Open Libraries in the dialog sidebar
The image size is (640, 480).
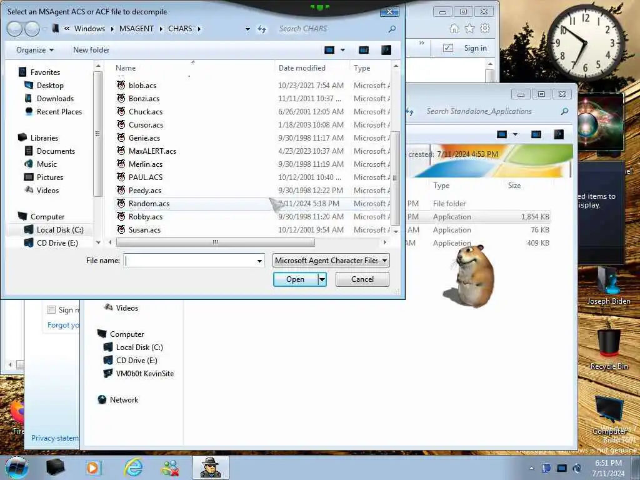(44, 138)
